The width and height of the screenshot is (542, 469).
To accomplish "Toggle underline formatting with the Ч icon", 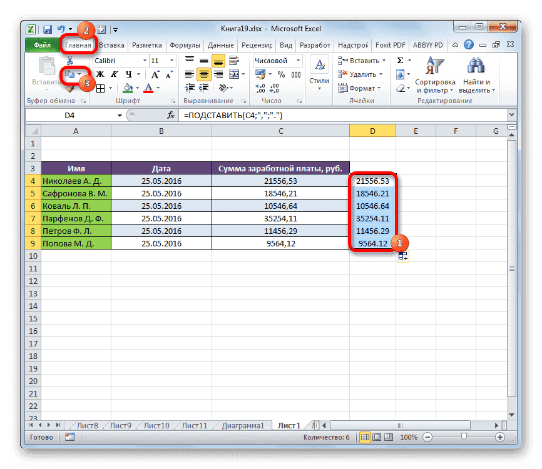I will [x=129, y=74].
